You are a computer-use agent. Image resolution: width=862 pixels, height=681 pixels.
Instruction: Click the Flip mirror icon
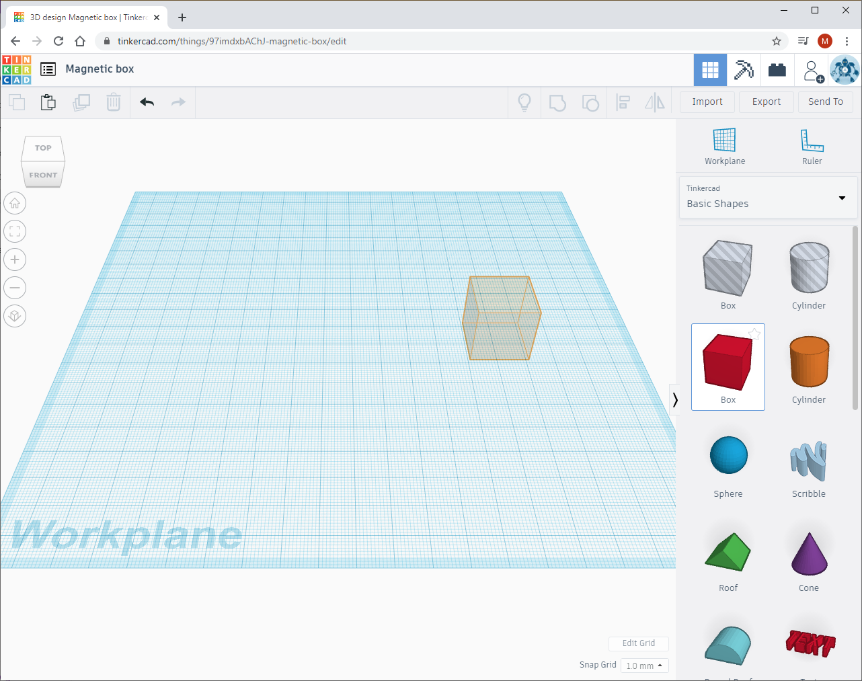(654, 102)
